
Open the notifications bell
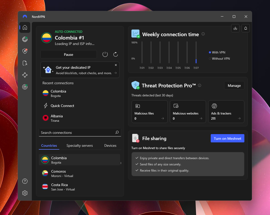246,28
